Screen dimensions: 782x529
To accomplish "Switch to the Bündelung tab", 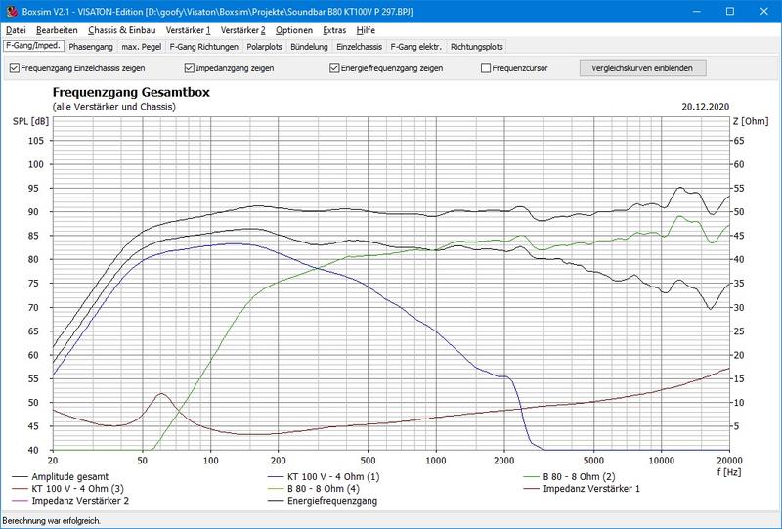I will [310, 46].
